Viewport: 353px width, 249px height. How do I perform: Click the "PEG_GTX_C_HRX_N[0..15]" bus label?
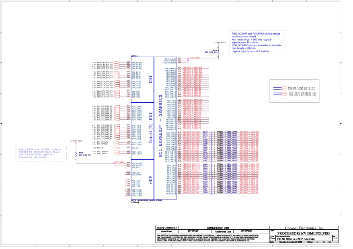tap(299, 87)
